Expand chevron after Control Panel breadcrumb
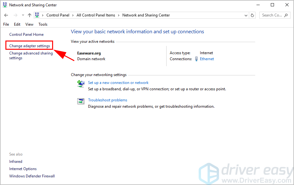294x185 pixels. pos(73,15)
